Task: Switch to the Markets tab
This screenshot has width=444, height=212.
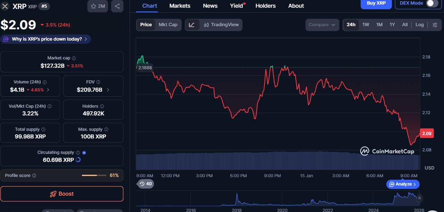Action: coord(180,6)
